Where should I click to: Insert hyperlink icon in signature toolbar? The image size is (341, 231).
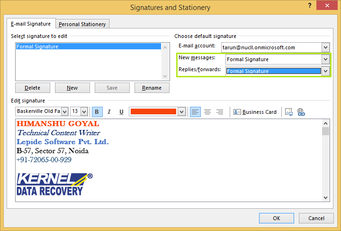[x=301, y=112]
